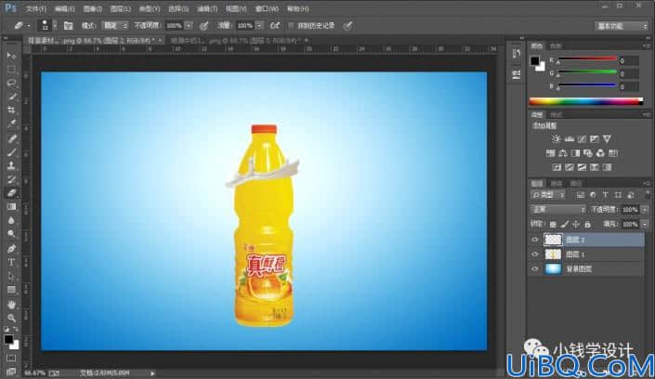Open the 窗口(W) menu
Image resolution: width=655 pixels, height=379 pixels.
coord(267,8)
